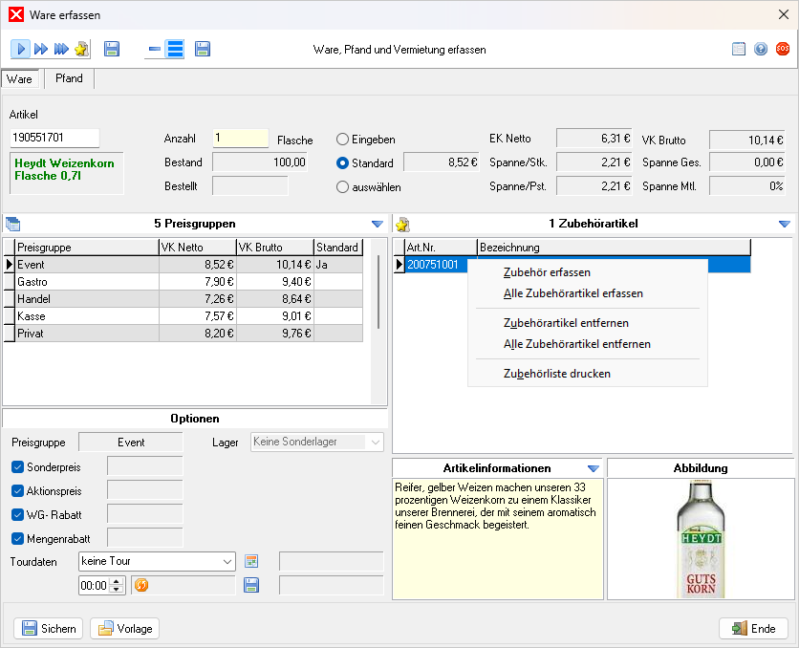Image resolution: width=799 pixels, height=648 pixels.
Task: Open the Tourdaten 'keine Tour' dropdown
Action: 227,561
